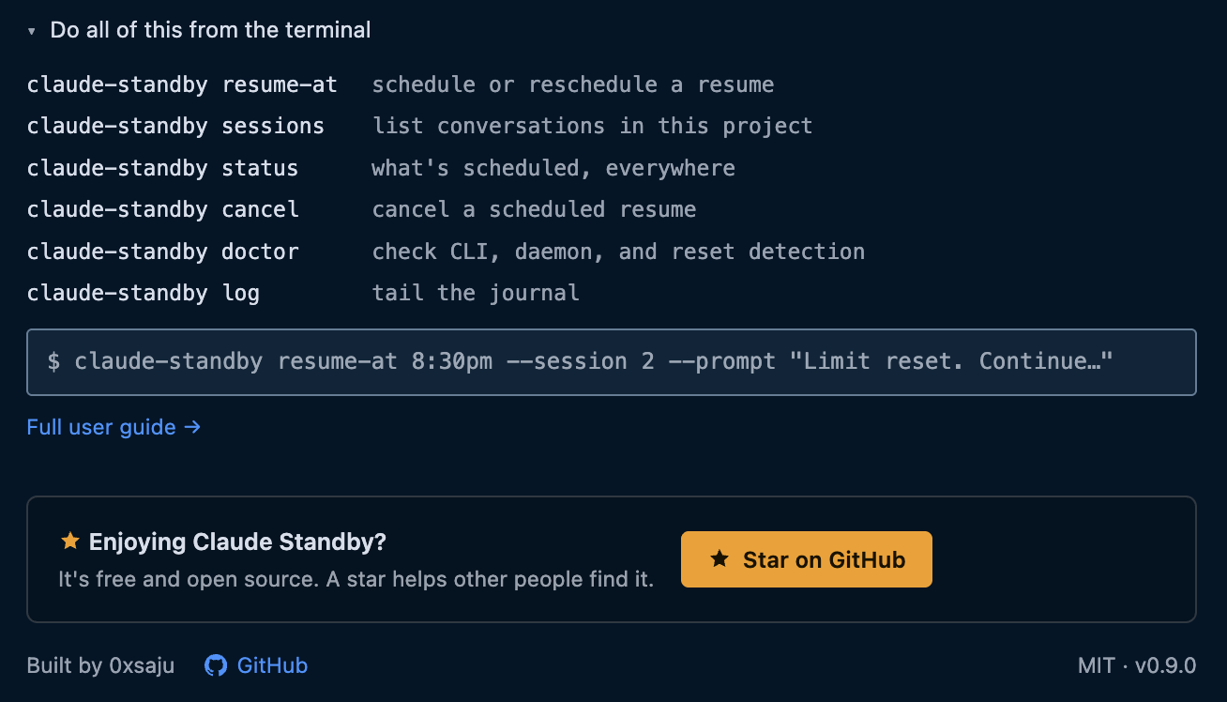Open the Full user guide link

point(114,427)
